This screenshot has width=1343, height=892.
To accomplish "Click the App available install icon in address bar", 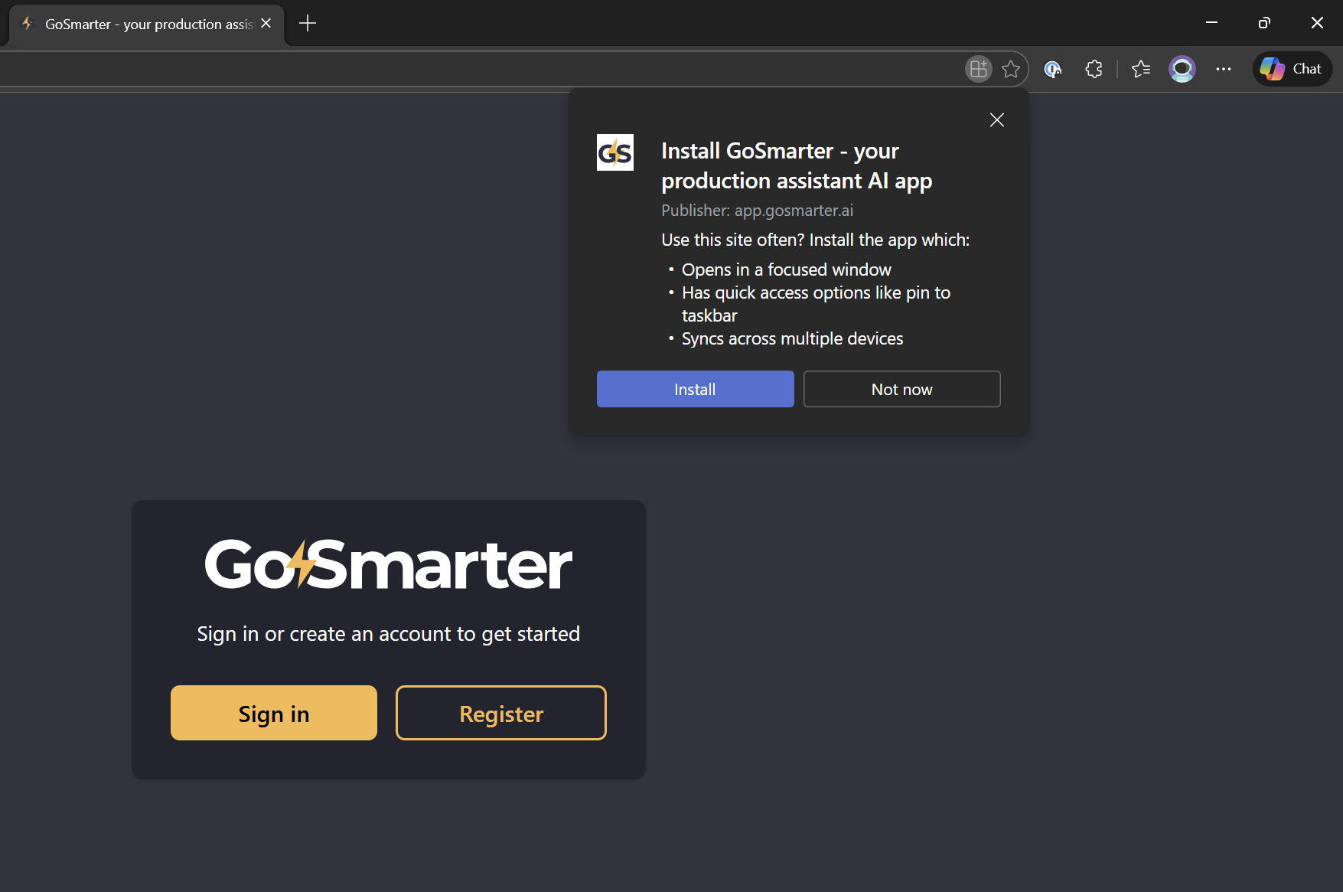I will 978,69.
